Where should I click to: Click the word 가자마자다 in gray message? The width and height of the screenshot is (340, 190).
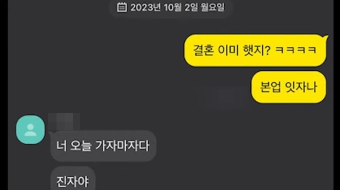pos(122,146)
